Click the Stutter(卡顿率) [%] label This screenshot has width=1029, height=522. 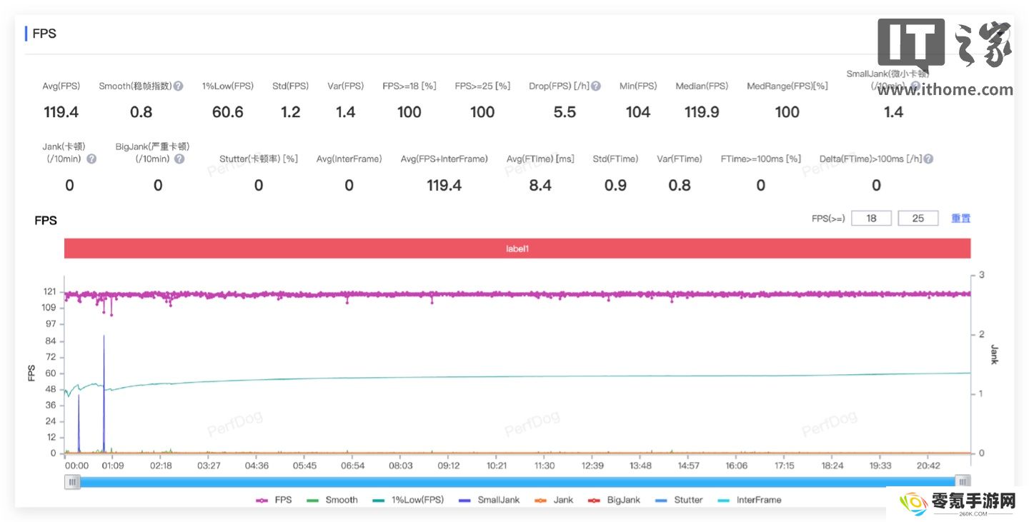point(259,159)
